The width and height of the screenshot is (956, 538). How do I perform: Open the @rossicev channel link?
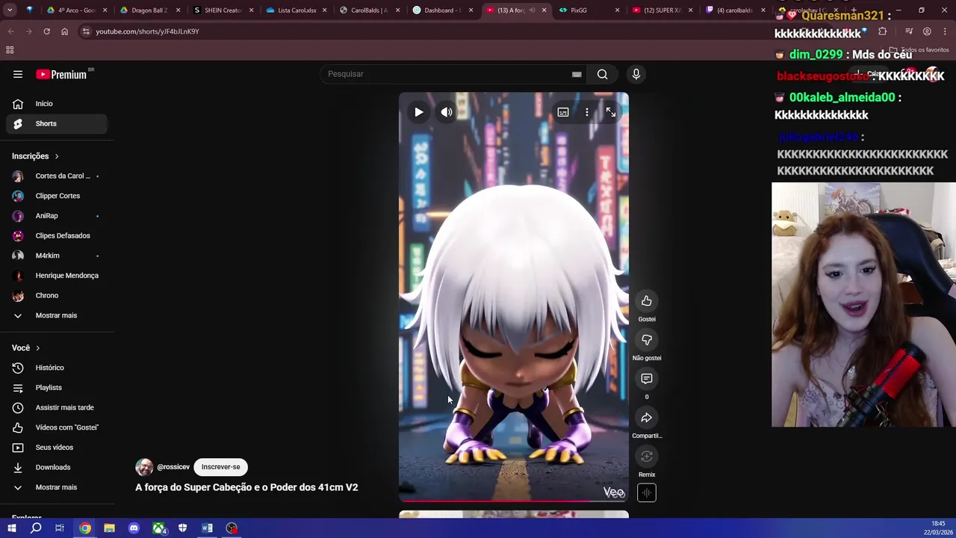(173, 467)
